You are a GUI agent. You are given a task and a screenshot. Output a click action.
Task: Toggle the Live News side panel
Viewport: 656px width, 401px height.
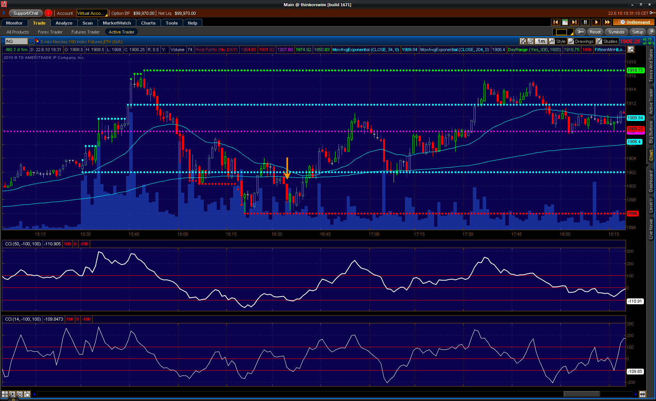651,229
